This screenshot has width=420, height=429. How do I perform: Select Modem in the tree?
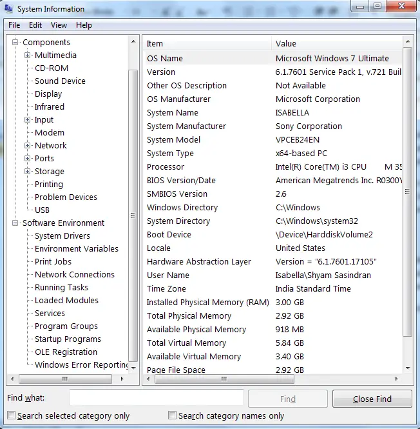coord(50,133)
